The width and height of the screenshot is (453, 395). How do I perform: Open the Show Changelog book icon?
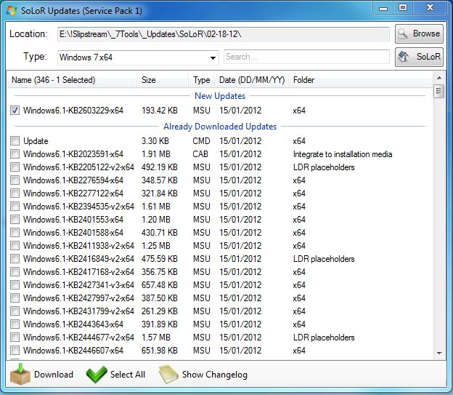click(x=168, y=375)
